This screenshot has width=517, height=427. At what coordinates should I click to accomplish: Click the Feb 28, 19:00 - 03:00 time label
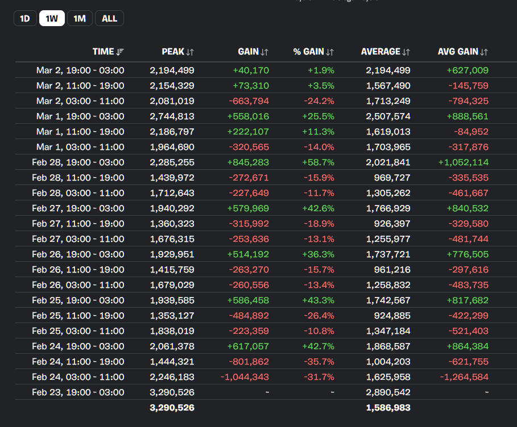(x=78, y=162)
